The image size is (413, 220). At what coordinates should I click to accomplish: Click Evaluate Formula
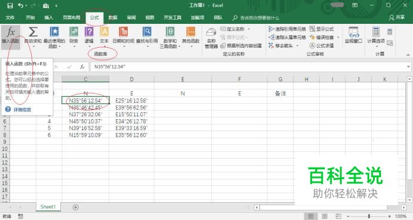(x=322, y=45)
